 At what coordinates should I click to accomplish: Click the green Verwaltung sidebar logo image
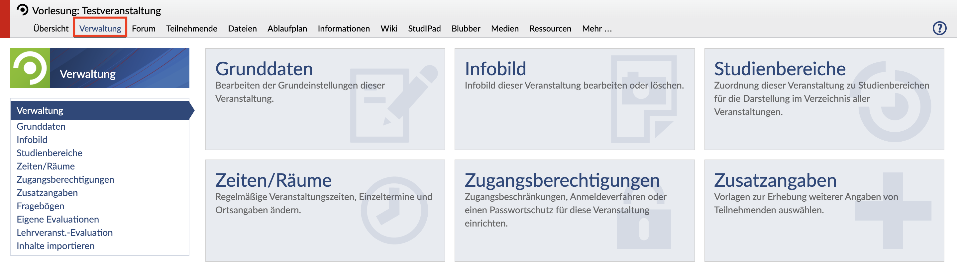(30, 68)
